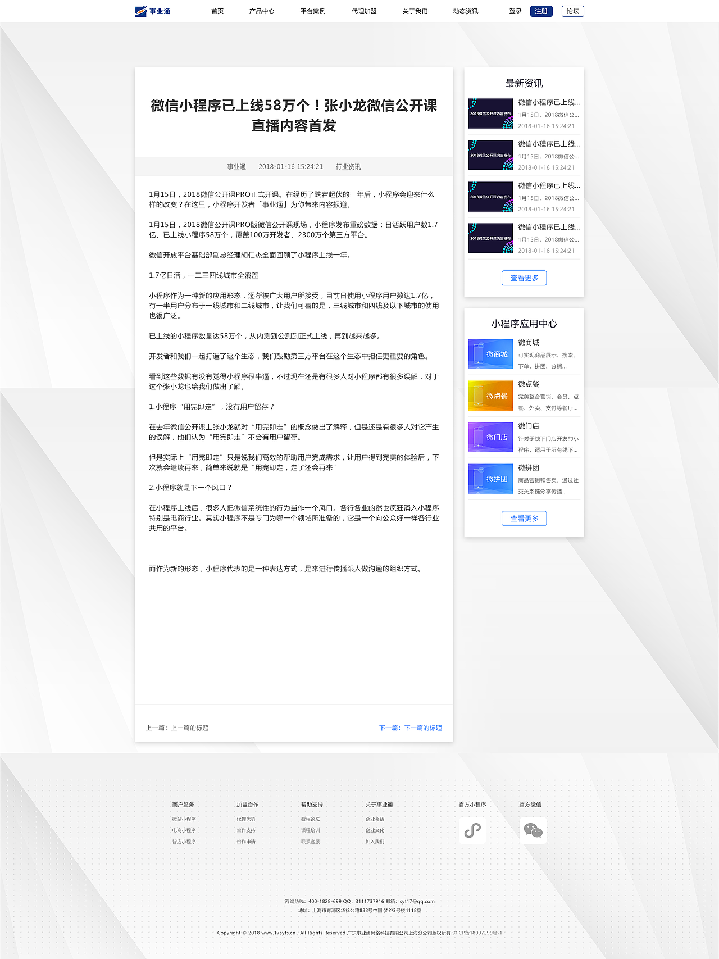Click 查看更多 under 小程序应用中心

524,518
